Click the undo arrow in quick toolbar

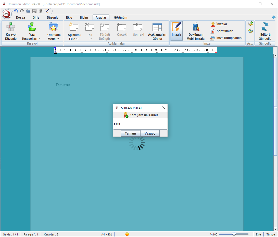[x=16, y=11]
